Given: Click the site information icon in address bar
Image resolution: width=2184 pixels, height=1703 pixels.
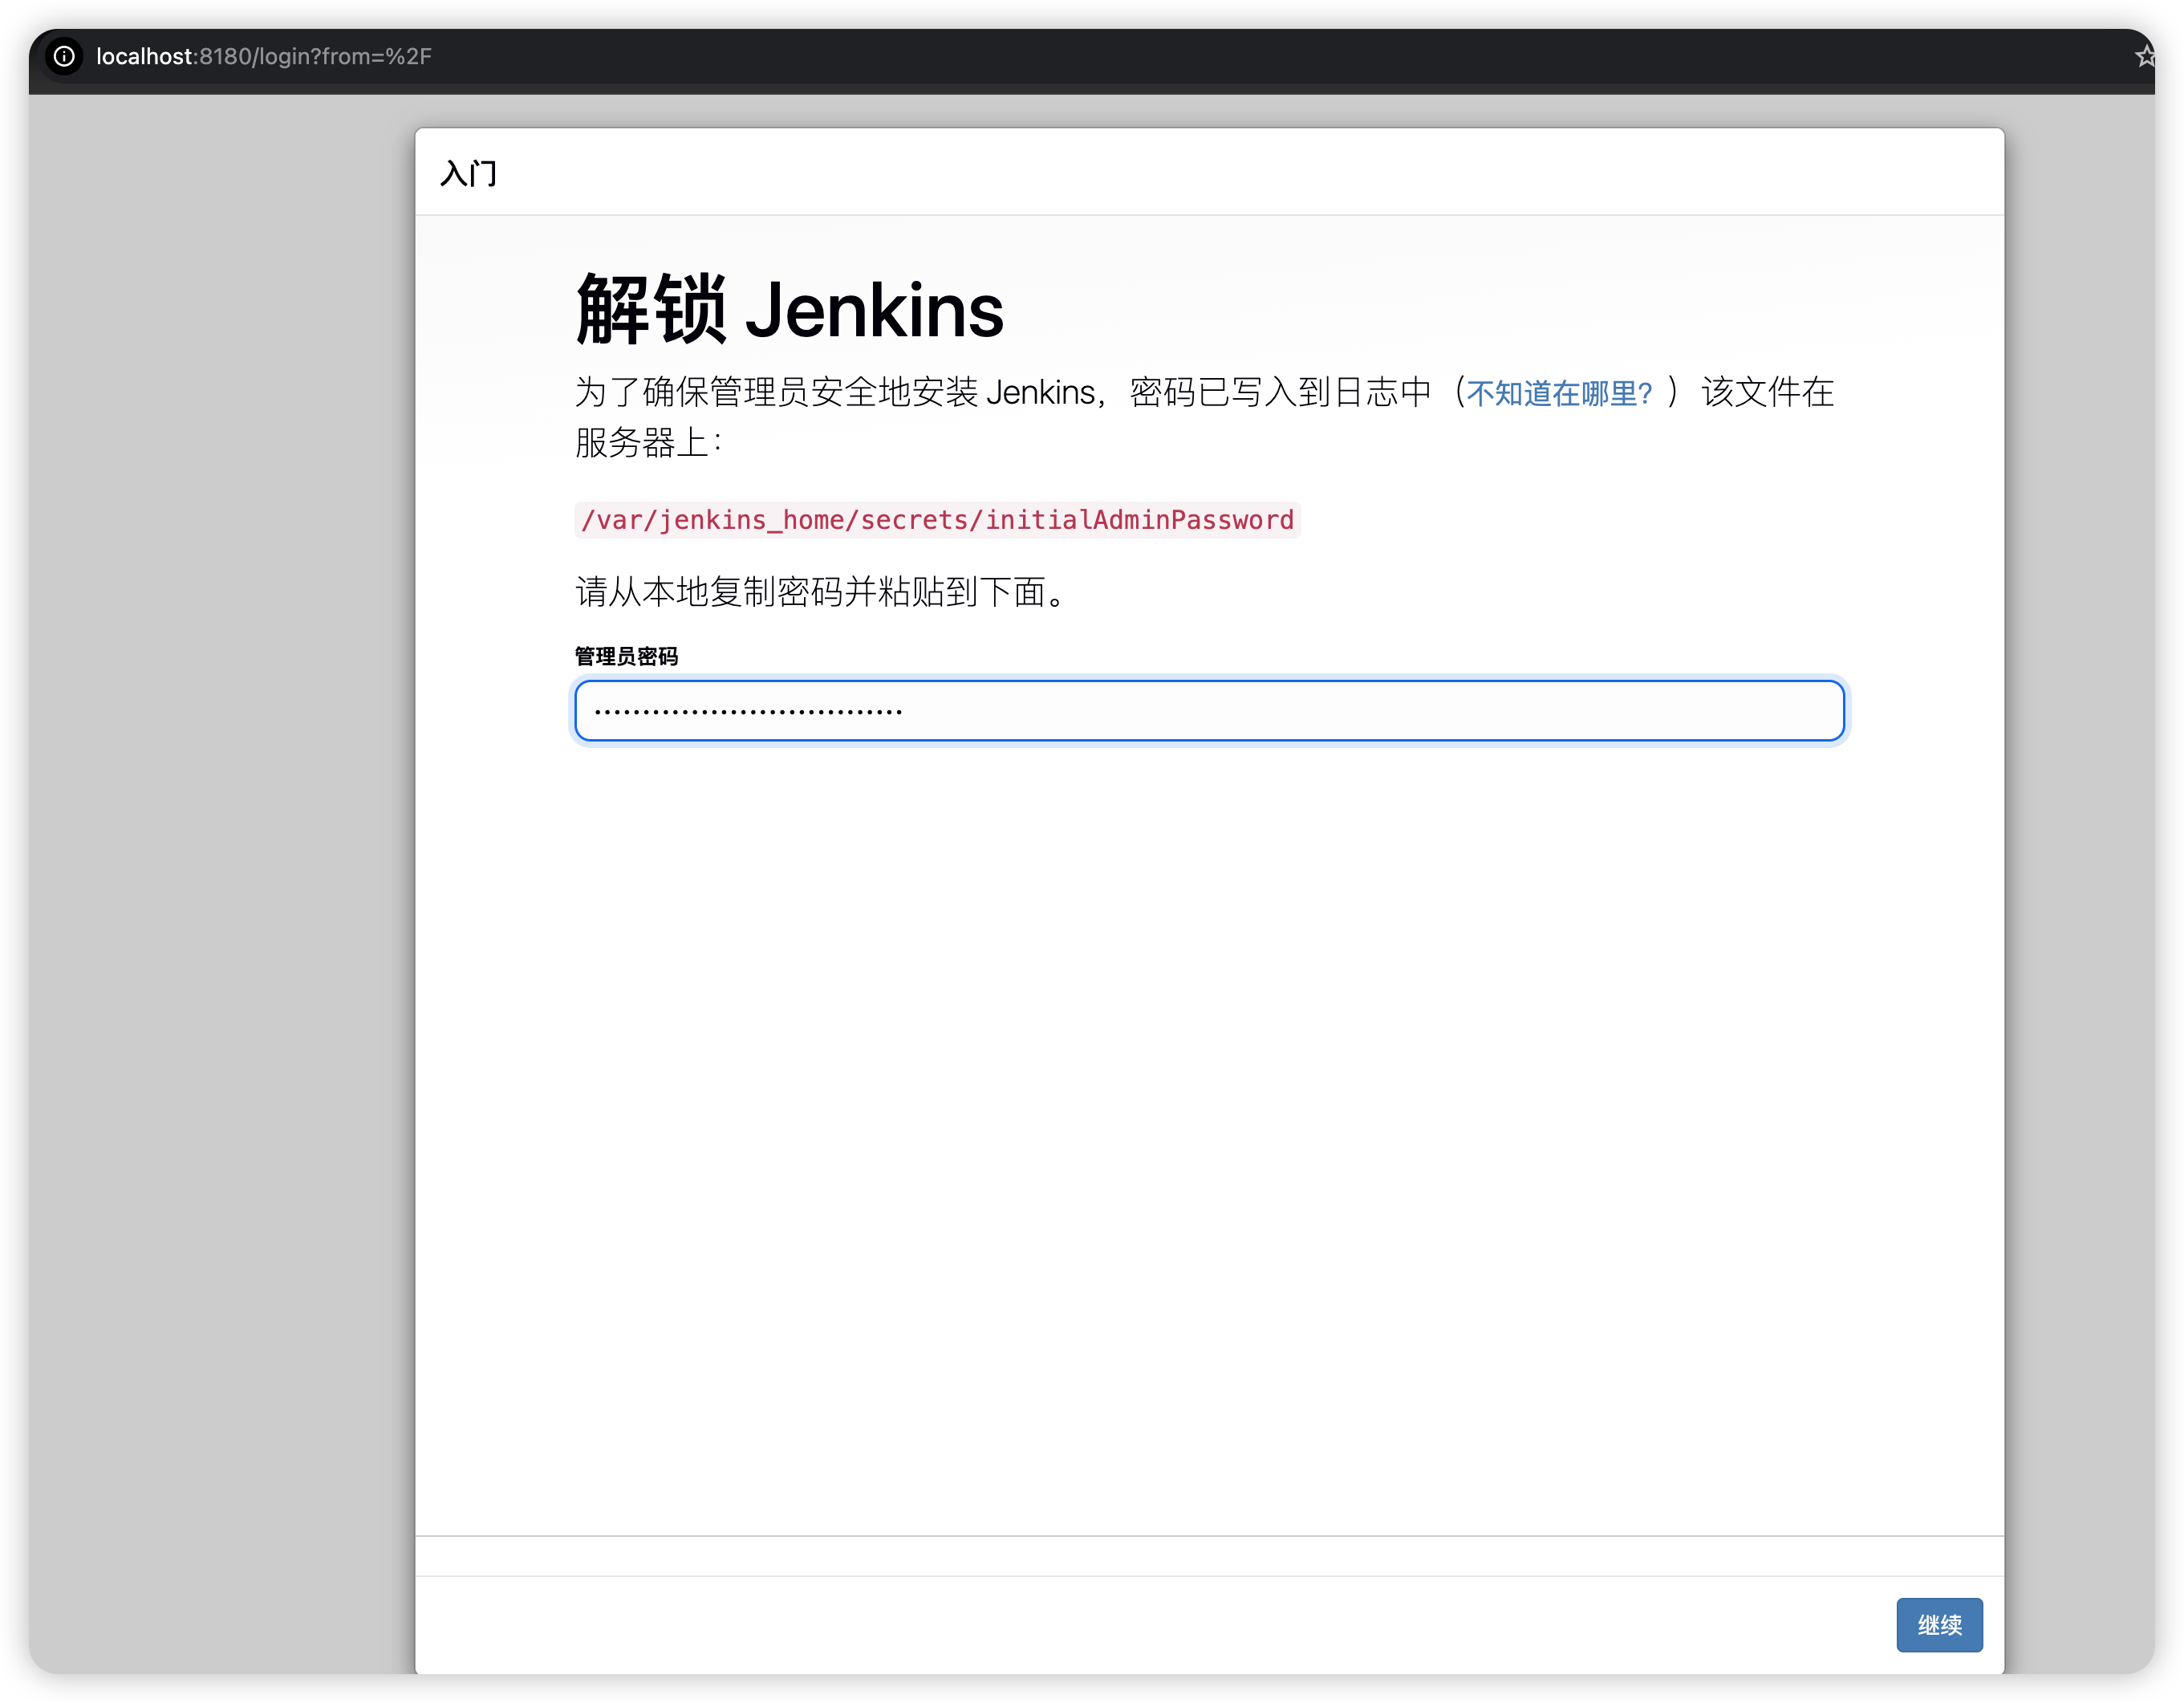Looking at the screenshot, I should click(64, 56).
